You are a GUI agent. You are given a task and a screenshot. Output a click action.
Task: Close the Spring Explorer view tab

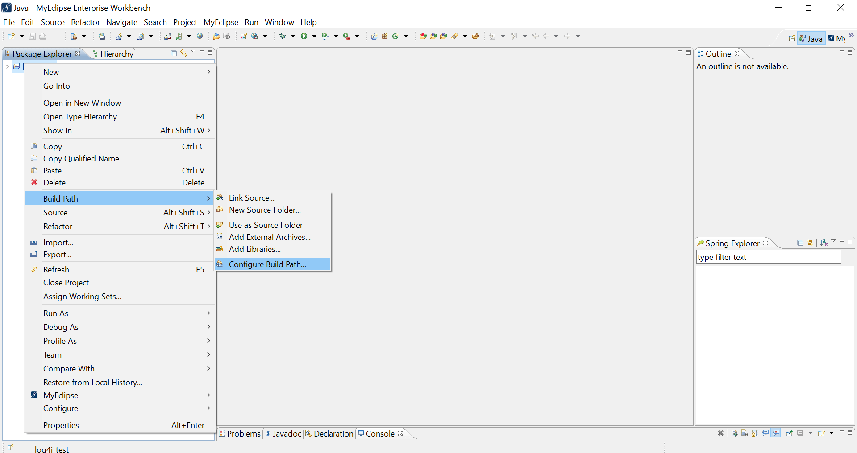click(x=765, y=243)
